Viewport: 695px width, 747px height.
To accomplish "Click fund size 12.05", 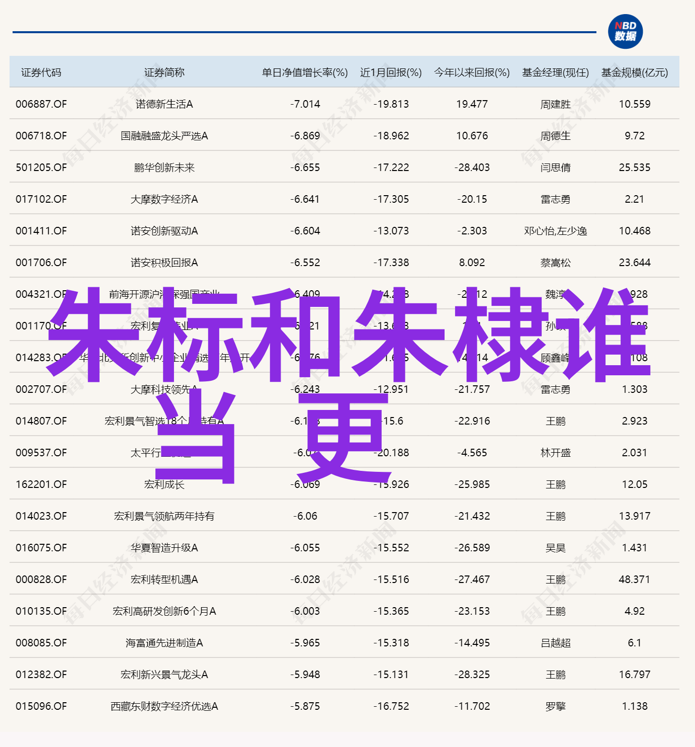I will [x=635, y=484].
